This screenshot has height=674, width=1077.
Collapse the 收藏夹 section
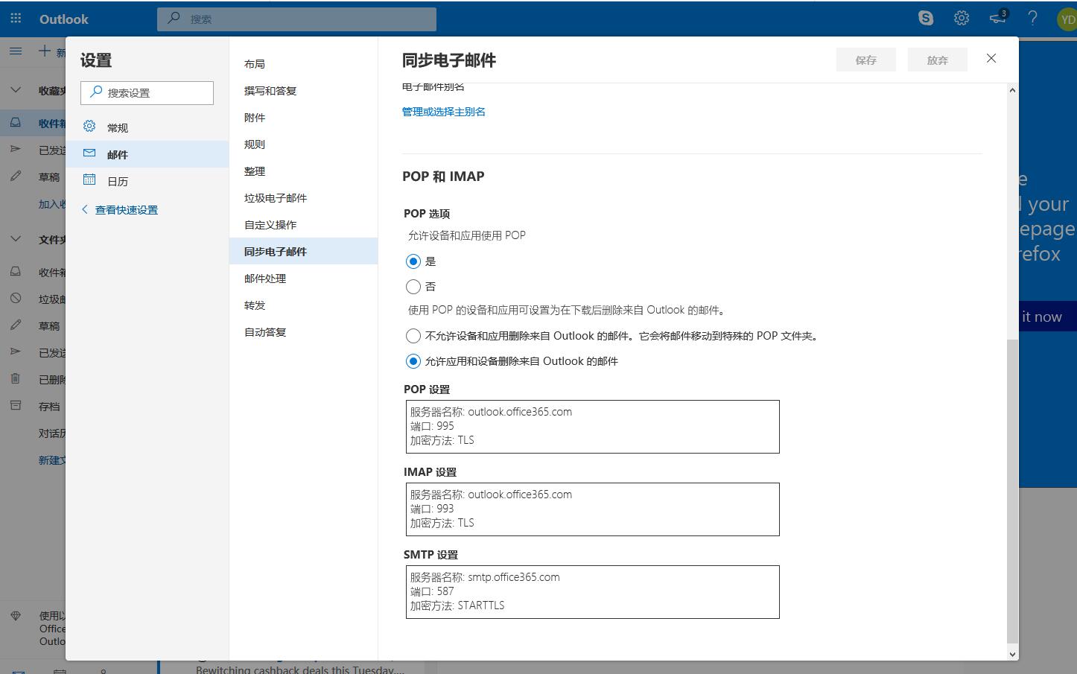click(x=16, y=89)
